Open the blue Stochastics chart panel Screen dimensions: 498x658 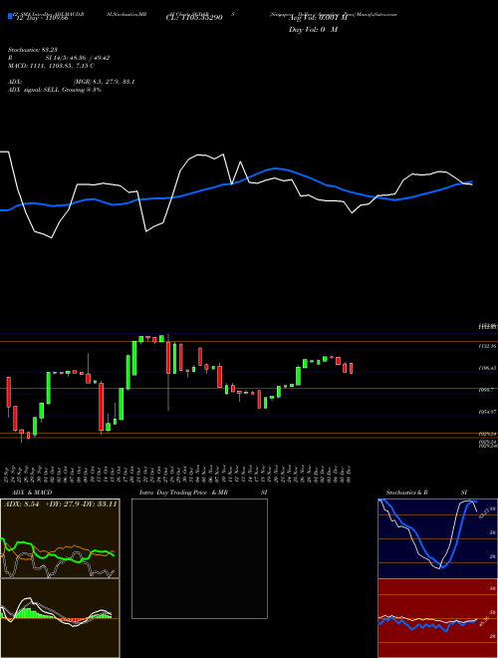tap(438, 538)
